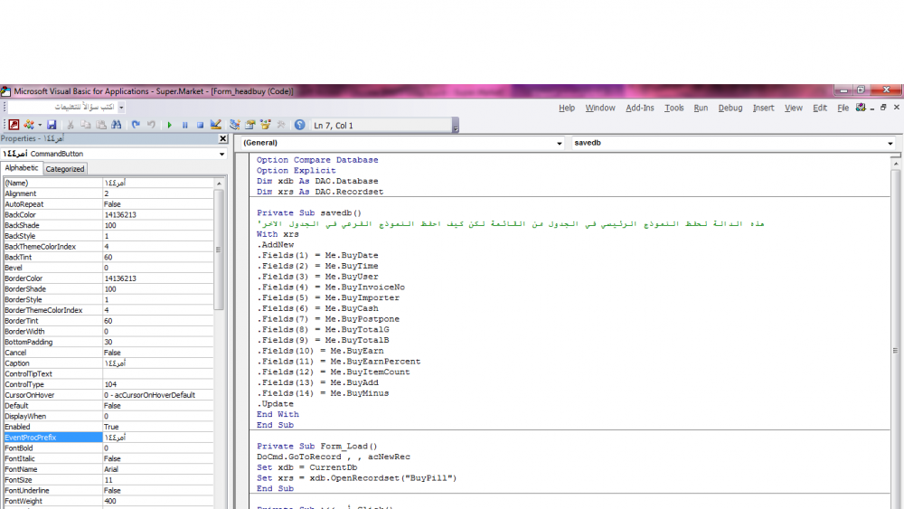Open the Object Browser icon
904x509 pixels.
pyautogui.click(x=265, y=125)
